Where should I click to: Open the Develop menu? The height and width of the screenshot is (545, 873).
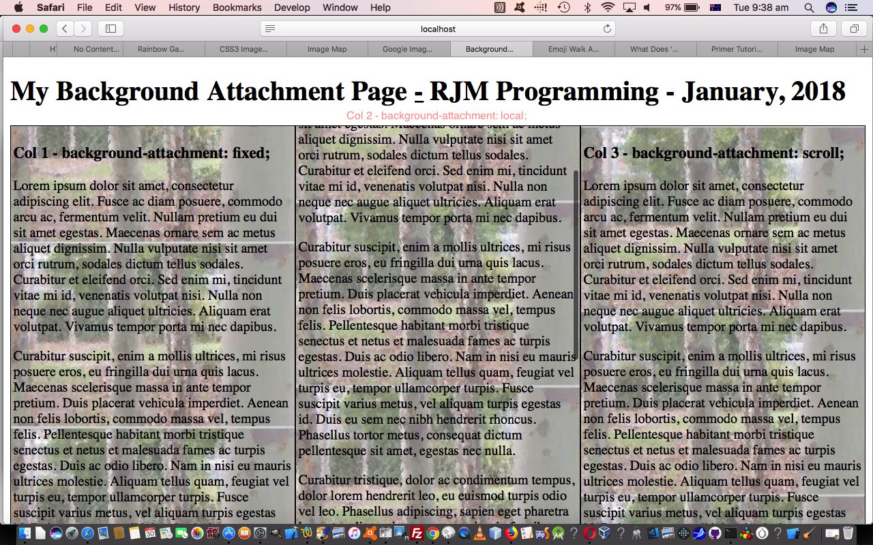point(291,7)
